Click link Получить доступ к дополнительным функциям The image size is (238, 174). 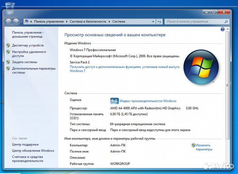(125, 69)
